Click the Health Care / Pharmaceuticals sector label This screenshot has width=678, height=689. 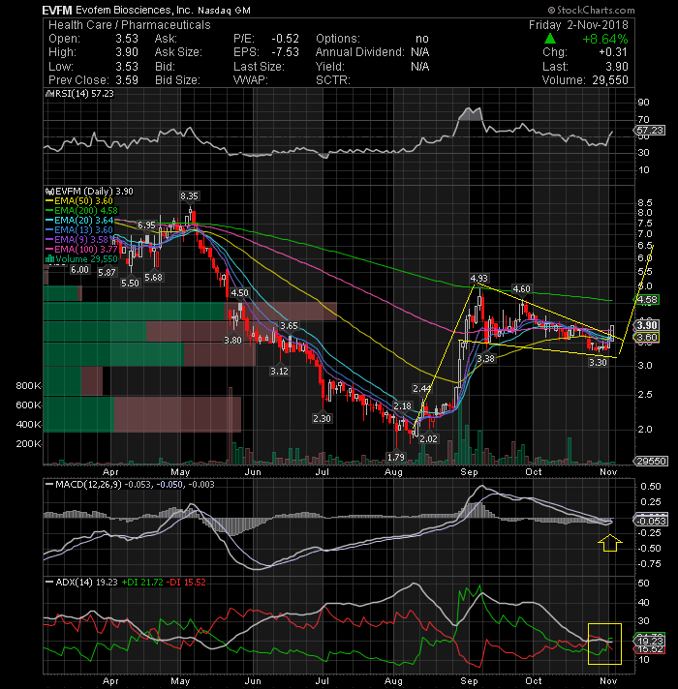129,25
